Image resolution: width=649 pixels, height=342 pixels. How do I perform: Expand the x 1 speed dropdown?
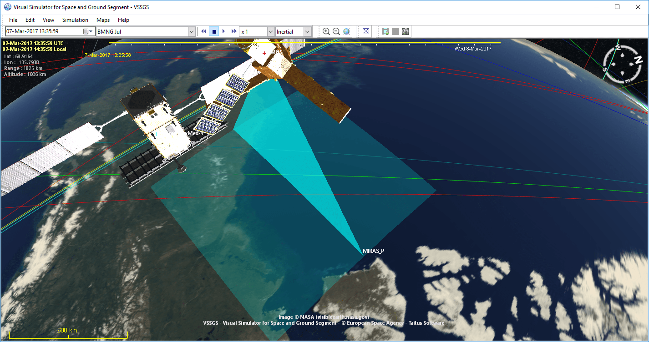pyautogui.click(x=271, y=31)
